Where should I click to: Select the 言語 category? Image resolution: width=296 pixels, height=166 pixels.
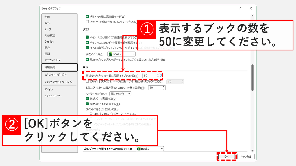point(47,54)
